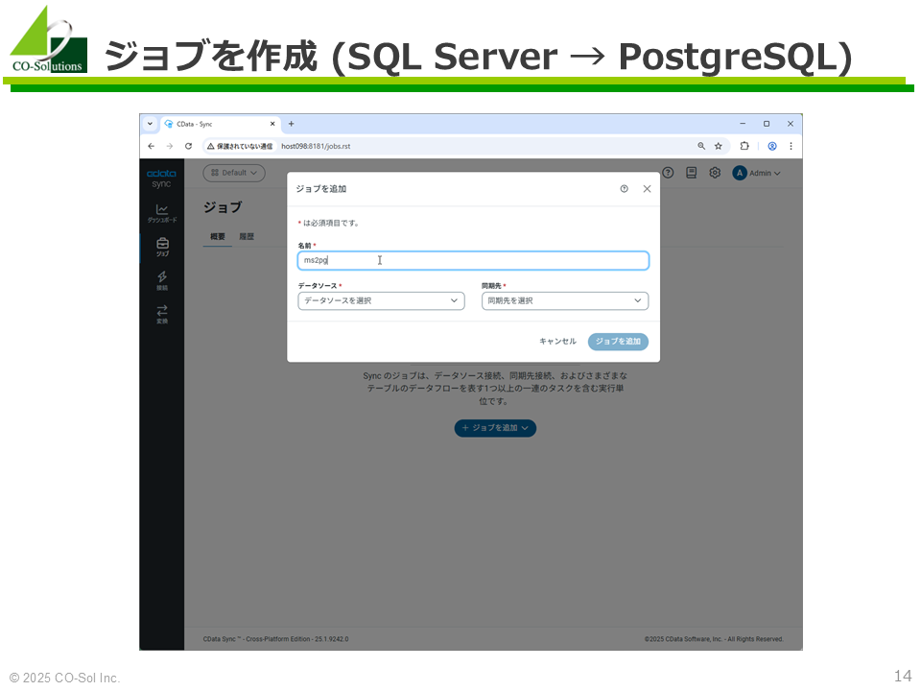The width and height of the screenshot is (921, 691).
Task: Click the ジョブを追加 button in the dialog
Action: coord(618,342)
